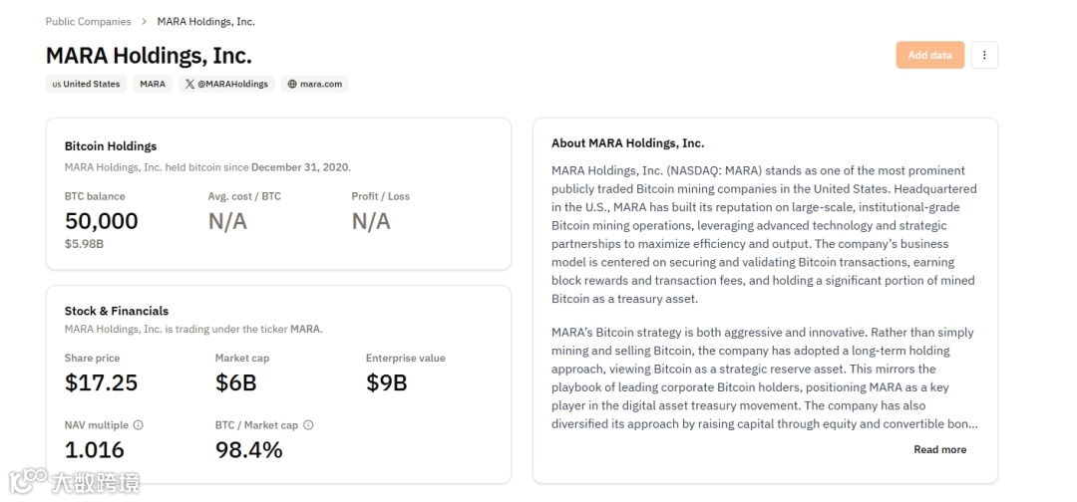Click the MARA Holdings, Inc. breadcrumb item
Screen dimensions: 1077x502
(205, 22)
